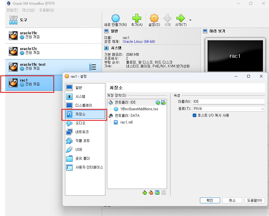Open the Network (네트워크) settings category
Image resolution: width=269 pixels, height=216 pixels.
coord(85,132)
